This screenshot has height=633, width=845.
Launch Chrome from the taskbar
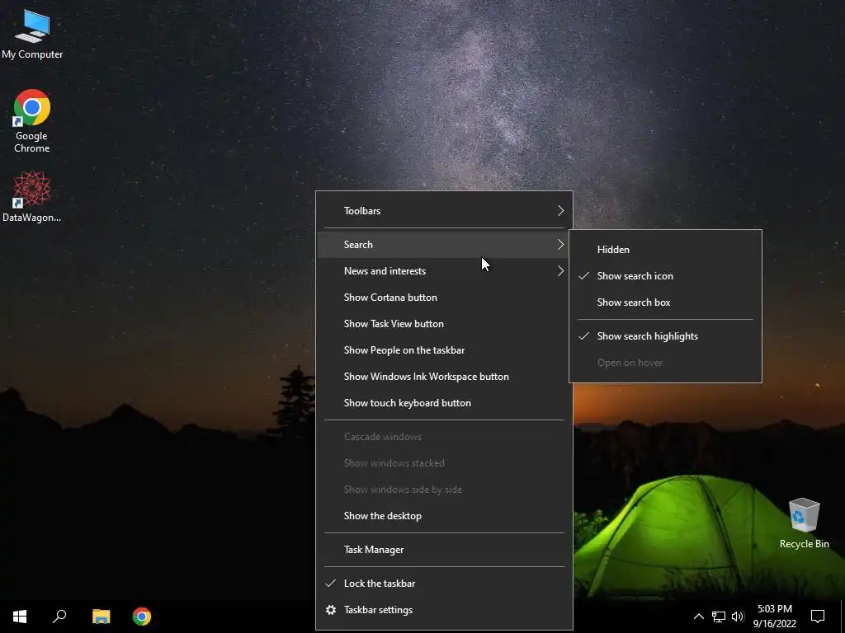click(142, 617)
